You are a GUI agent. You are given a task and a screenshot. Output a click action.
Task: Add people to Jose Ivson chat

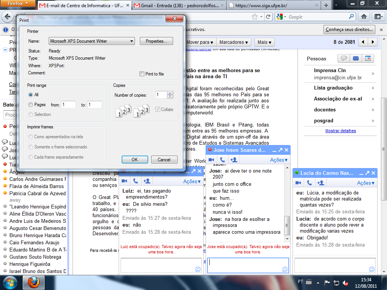point(234,160)
